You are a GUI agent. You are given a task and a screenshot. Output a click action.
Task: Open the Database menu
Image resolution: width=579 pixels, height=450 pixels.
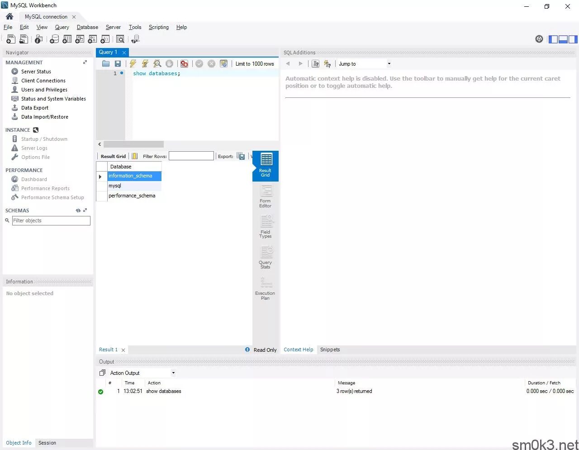pyautogui.click(x=87, y=27)
